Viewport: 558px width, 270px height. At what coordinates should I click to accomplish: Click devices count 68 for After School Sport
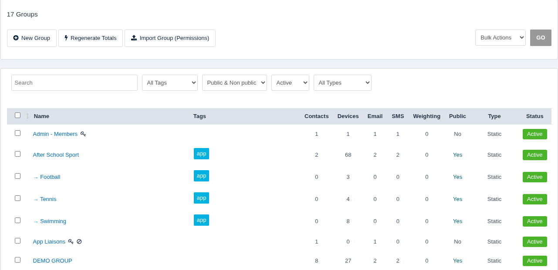pyautogui.click(x=348, y=155)
